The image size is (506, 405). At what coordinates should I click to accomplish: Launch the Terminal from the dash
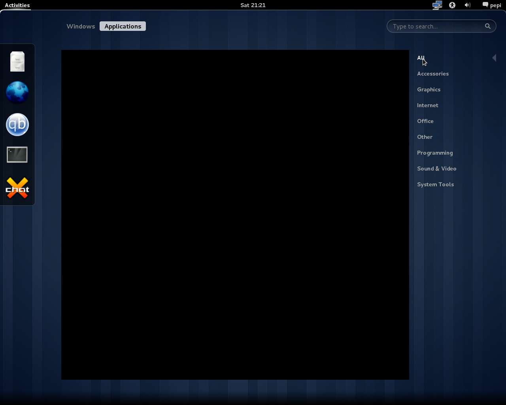tap(17, 155)
